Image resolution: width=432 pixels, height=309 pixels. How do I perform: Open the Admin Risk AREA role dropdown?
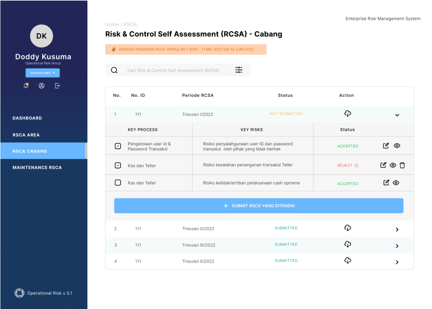43,73
